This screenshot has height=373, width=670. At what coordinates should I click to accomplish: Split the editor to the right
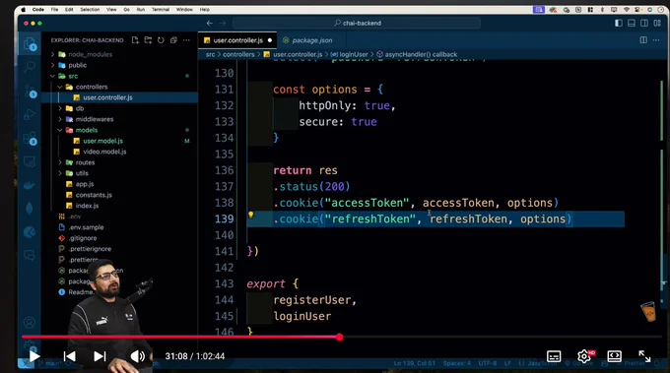(643, 40)
